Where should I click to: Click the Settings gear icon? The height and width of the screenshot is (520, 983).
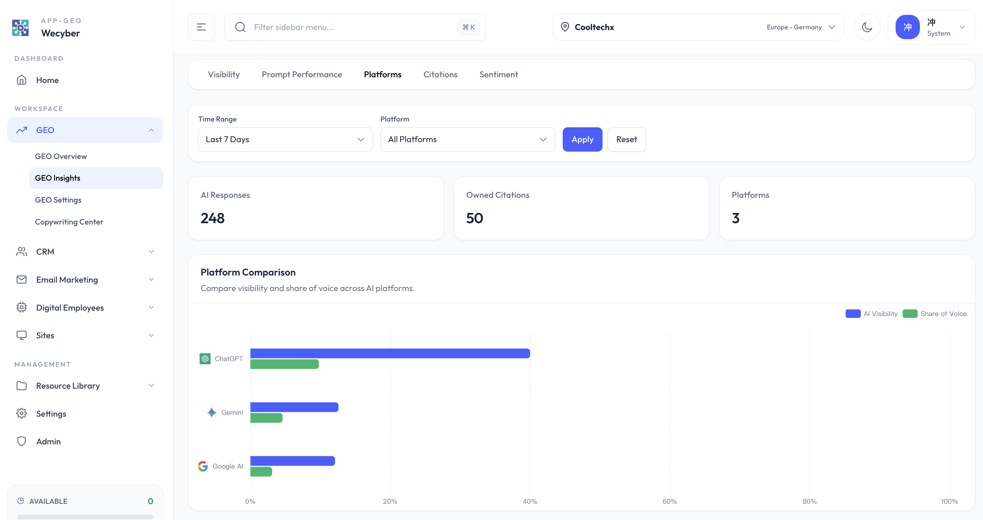[x=22, y=414]
